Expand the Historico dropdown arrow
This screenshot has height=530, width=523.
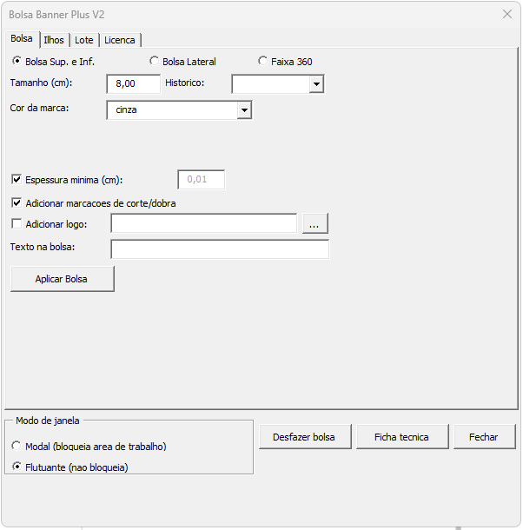point(316,83)
